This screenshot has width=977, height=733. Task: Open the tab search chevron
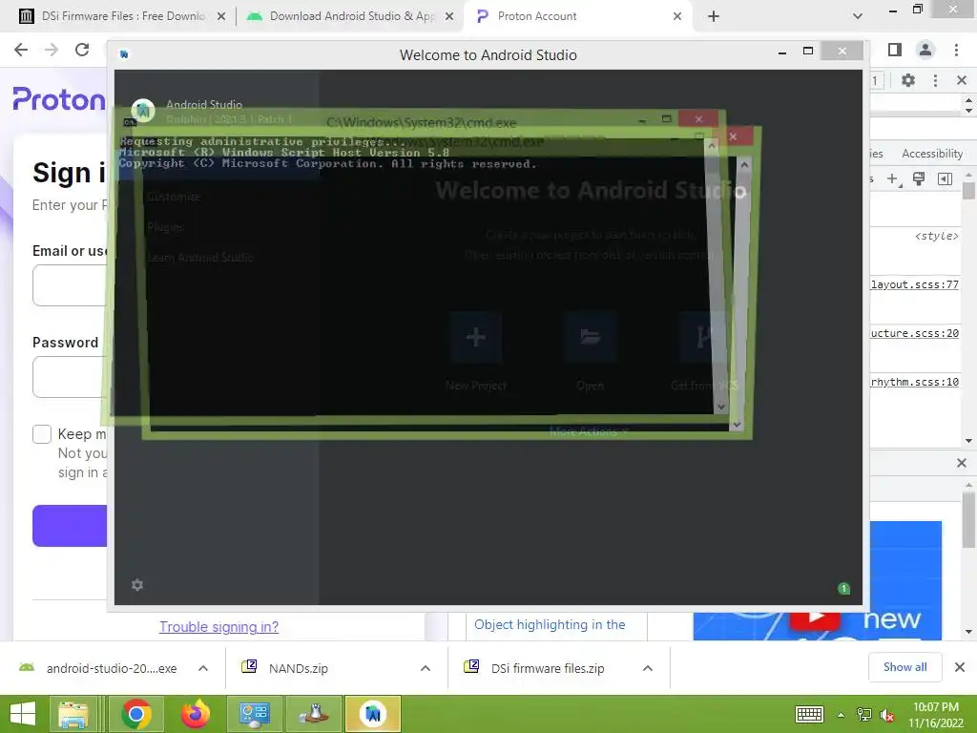click(x=858, y=17)
